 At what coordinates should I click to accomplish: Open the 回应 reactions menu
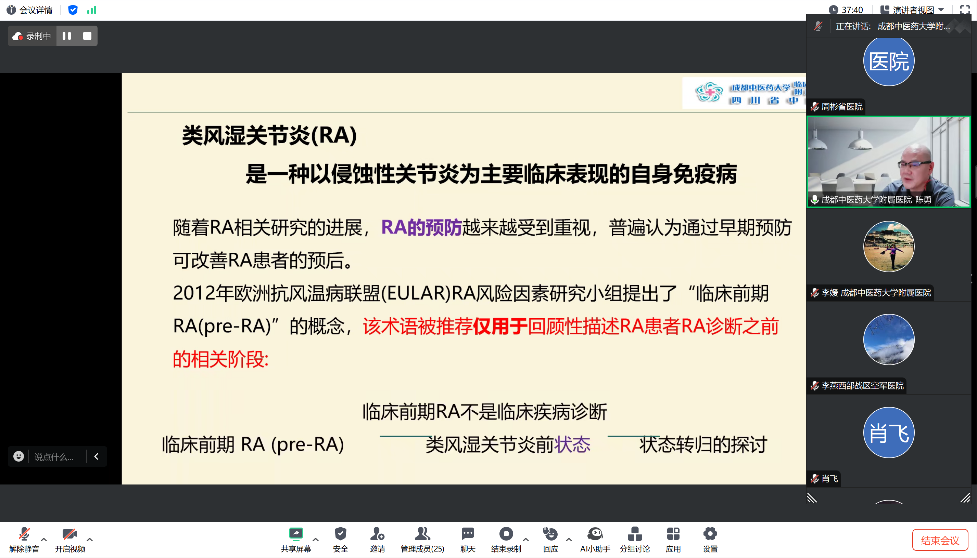[550, 540]
